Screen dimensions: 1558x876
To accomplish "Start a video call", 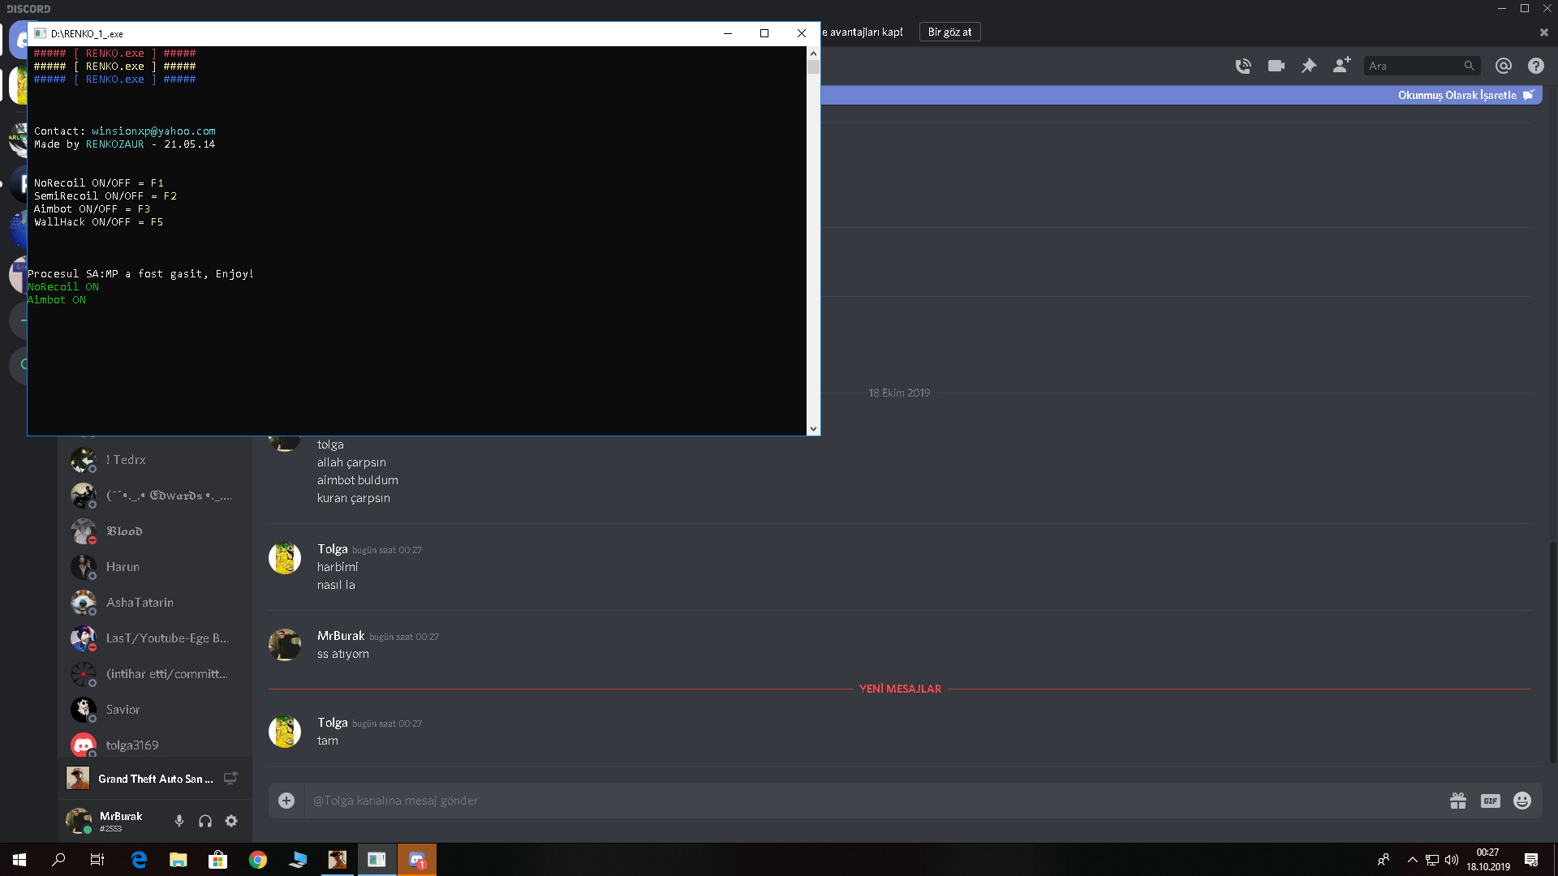I will click(x=1276, y=66).
